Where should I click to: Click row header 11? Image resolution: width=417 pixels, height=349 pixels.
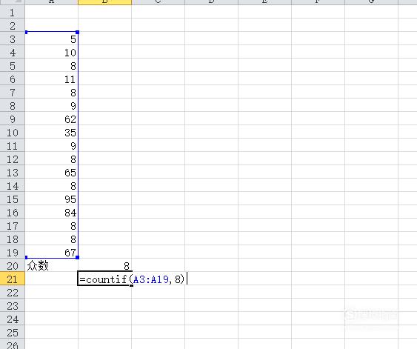pos(13,145)
